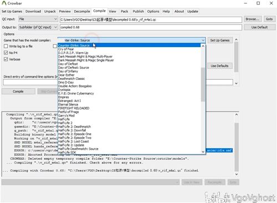
Task: Pick Half-Life 2: Episode Two
Action: [x=129, y=138]
